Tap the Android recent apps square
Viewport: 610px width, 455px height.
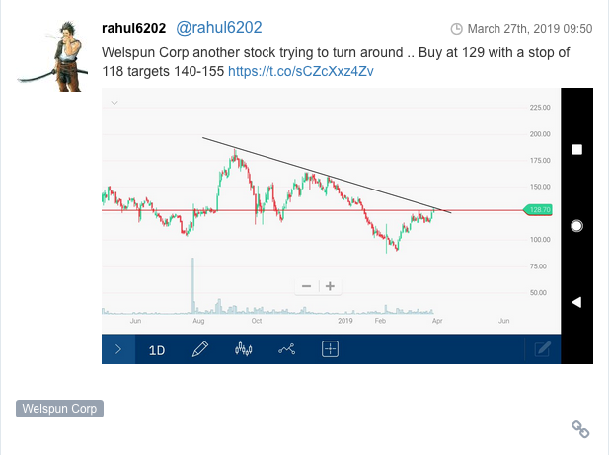click(x=576, y=150)
